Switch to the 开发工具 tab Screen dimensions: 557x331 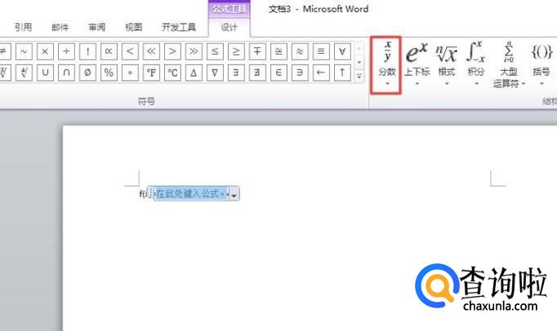click(x=179, y=27)
